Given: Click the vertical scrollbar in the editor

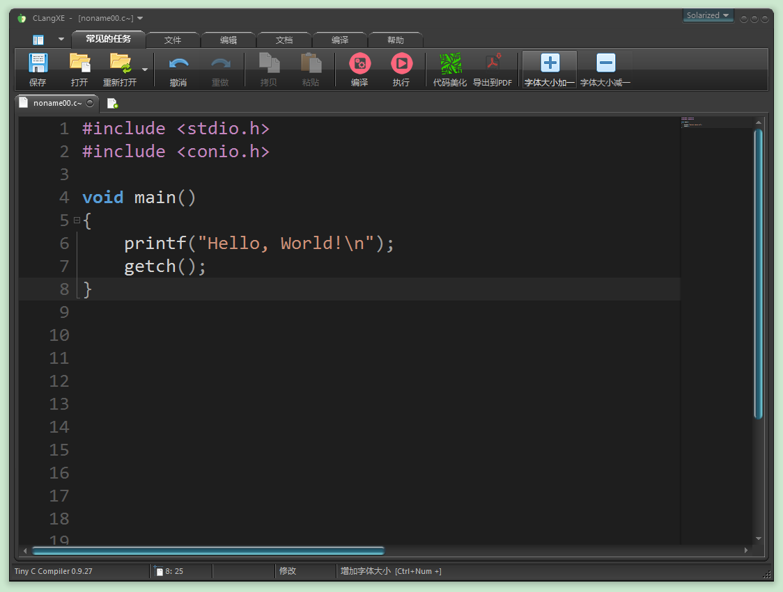Looking at the screenshot, I should point(759,273).
